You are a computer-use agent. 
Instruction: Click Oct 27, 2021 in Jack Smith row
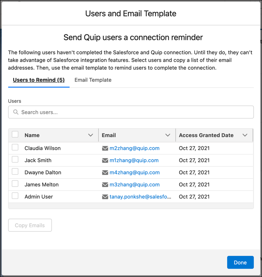pyautogui.click(x=194, y=161)
